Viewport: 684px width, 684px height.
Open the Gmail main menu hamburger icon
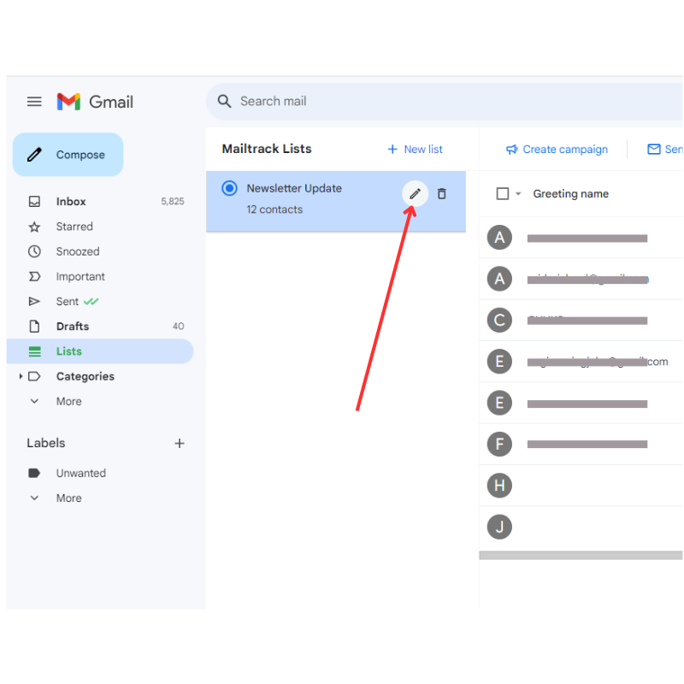[34, 102]
